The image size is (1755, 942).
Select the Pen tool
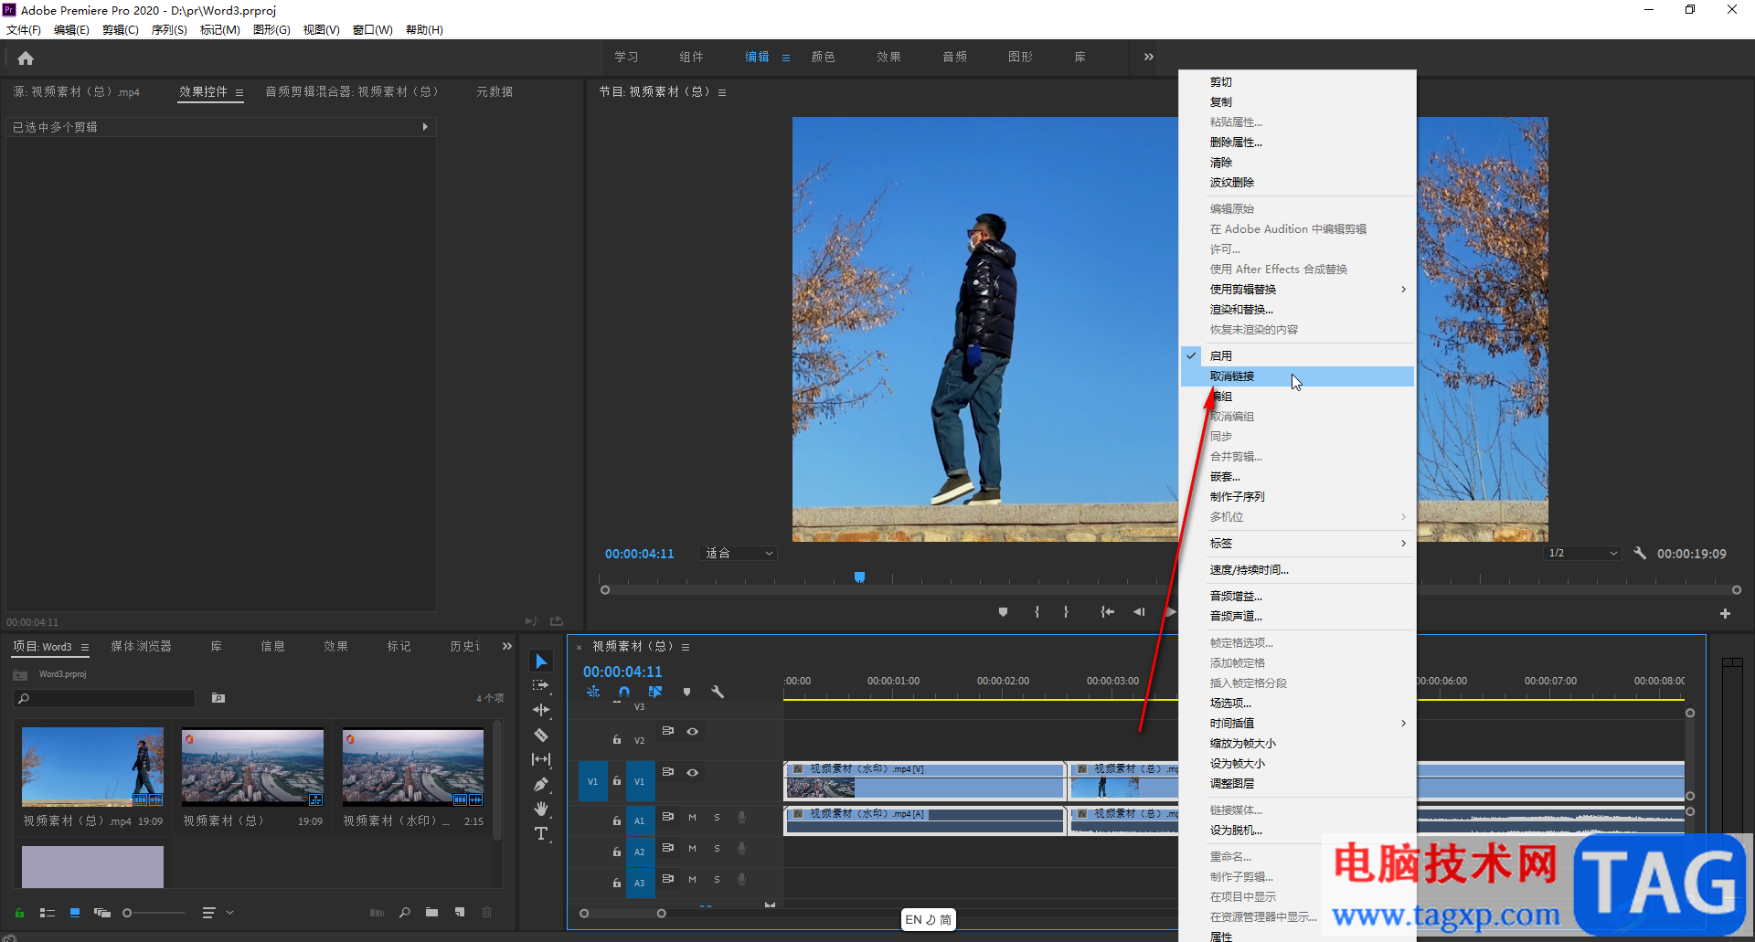coord(541,784)
